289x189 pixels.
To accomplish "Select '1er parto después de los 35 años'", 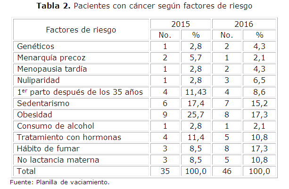I will click(x=80, y=92).
